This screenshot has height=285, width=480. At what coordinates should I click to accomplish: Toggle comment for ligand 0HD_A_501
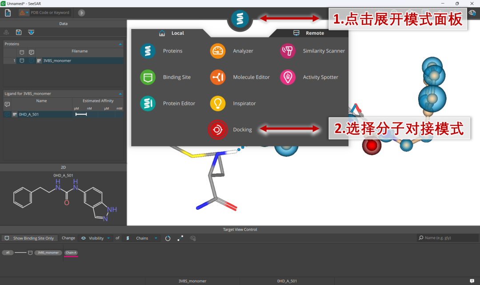click(x=7, y=115)
